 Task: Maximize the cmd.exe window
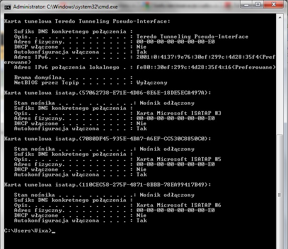pyautogui.click(x=258, y=4)
